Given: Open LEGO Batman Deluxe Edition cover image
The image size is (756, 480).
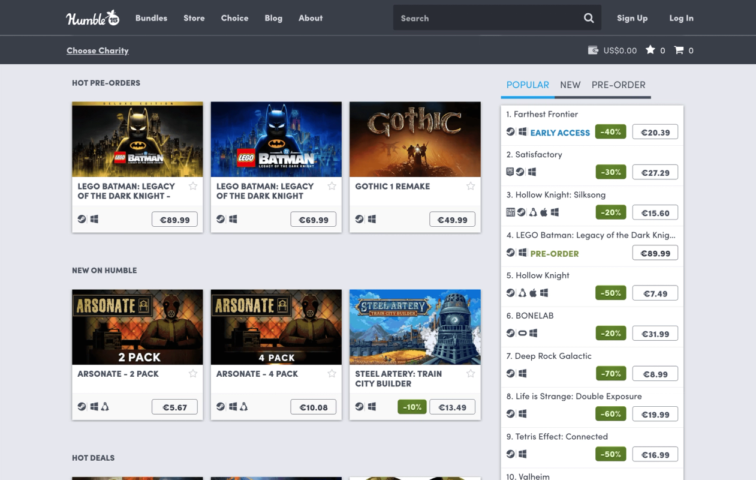Looking at the screenshot, I should tap(137, 139).
